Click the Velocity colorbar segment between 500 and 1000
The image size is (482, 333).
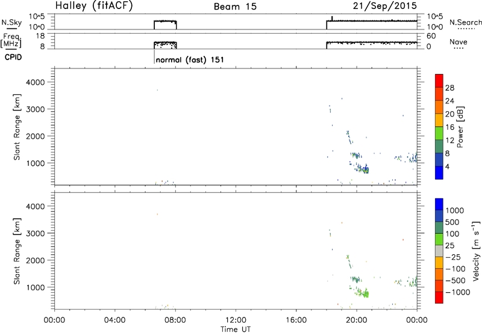click(439, 216)
